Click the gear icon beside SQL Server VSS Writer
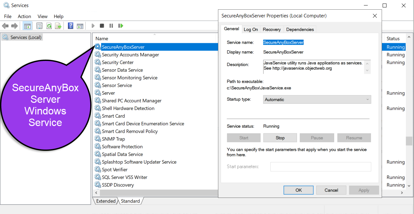The image size is (414, 214). click(98, 177)
